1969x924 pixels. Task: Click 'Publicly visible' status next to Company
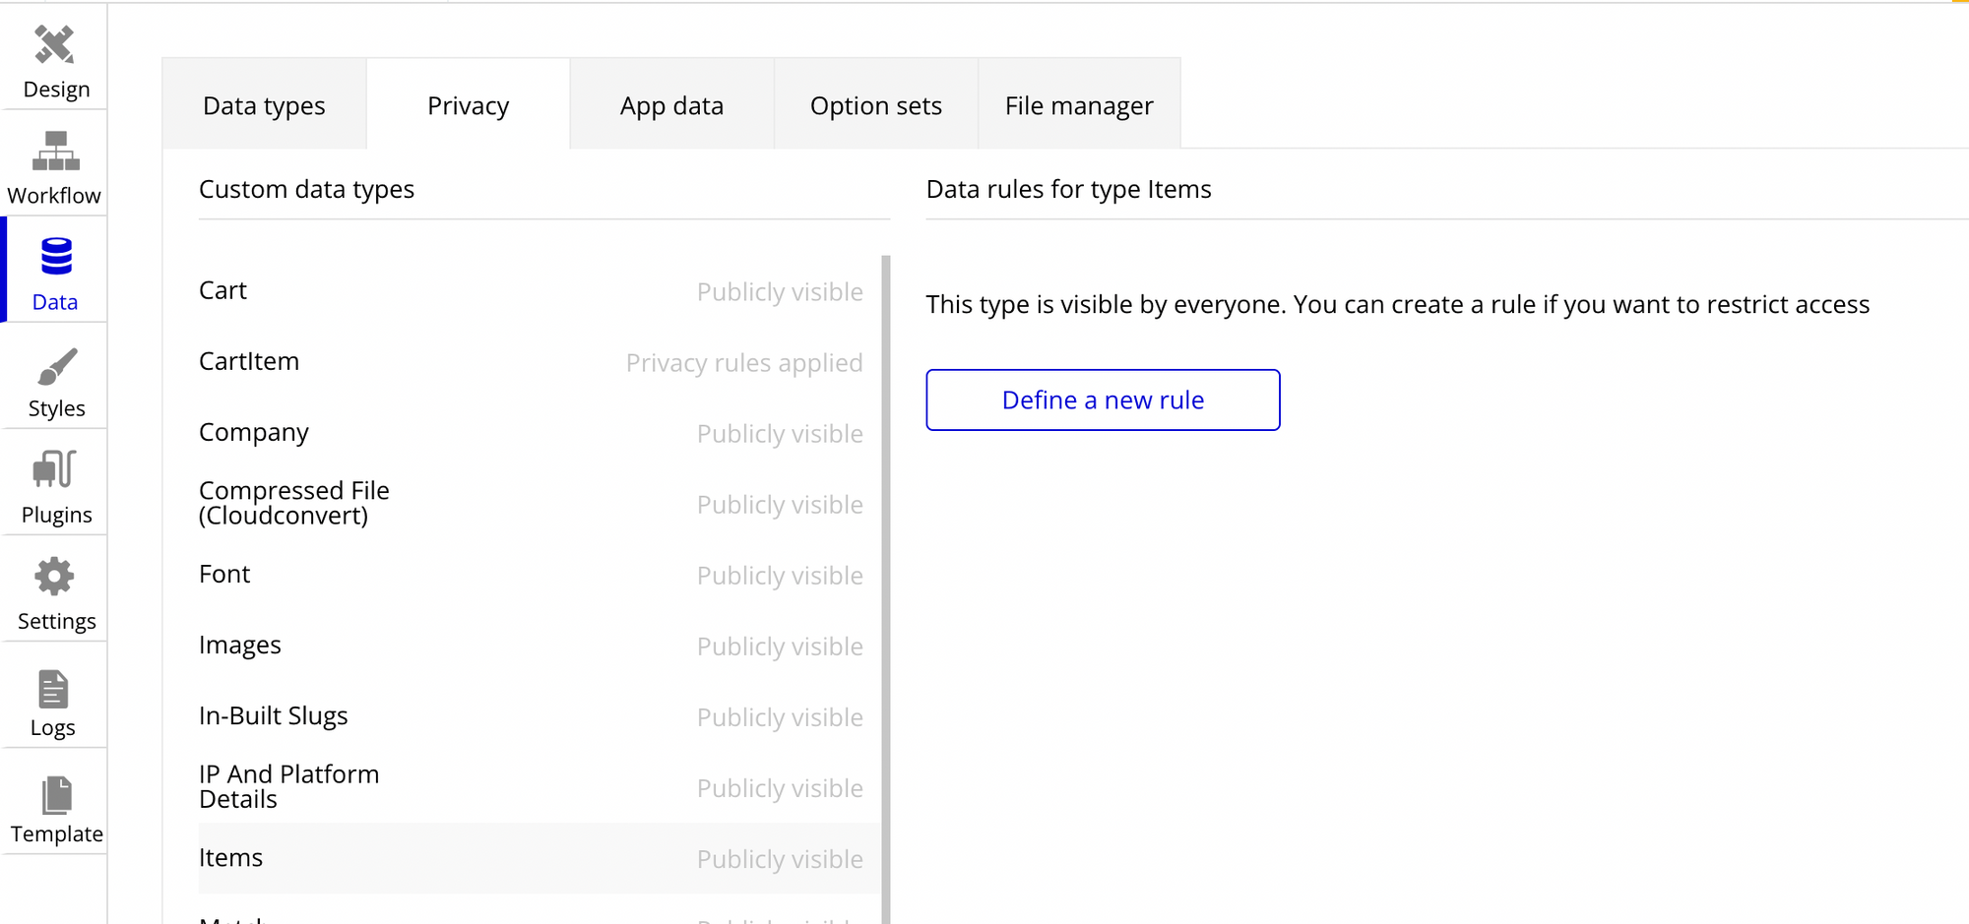tap(780, 434)
